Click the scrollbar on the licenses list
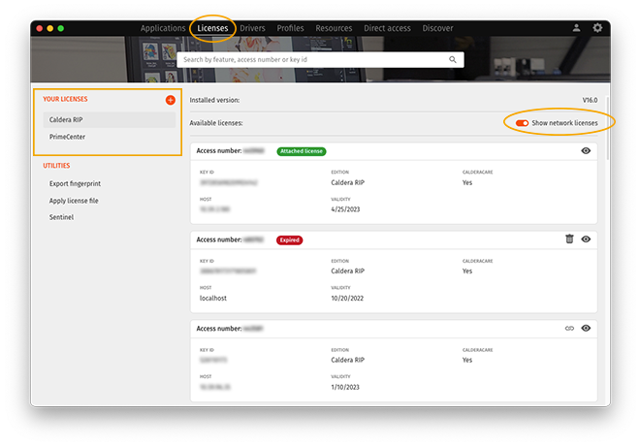Viewport: 640px width, 446px height. pyautogui.click(x=608, y=128)
